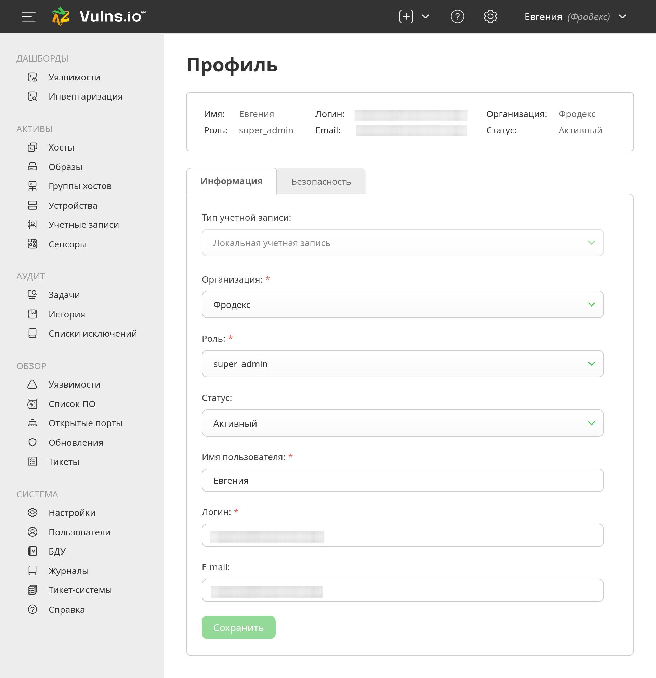This screenshot has height=678, width=656.
Task: Switch to the Безопасность tab
Action: point(321,182)
